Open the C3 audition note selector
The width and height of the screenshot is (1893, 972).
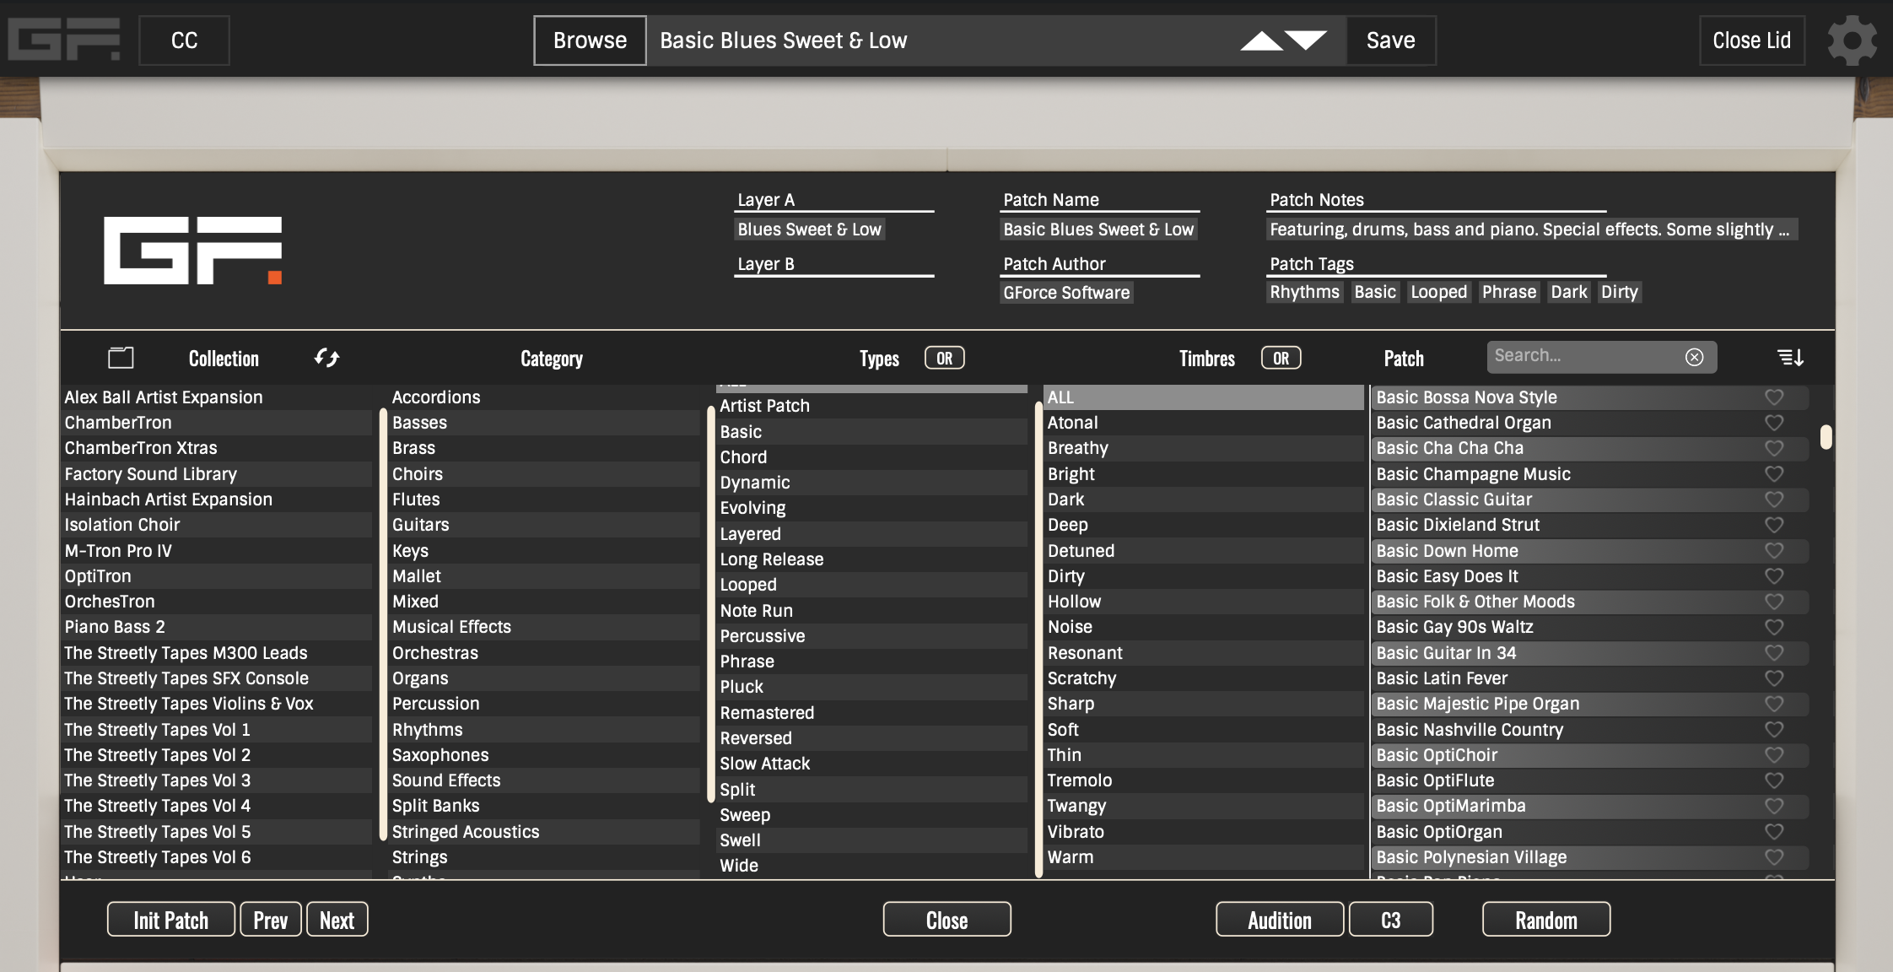[1390, 920]
